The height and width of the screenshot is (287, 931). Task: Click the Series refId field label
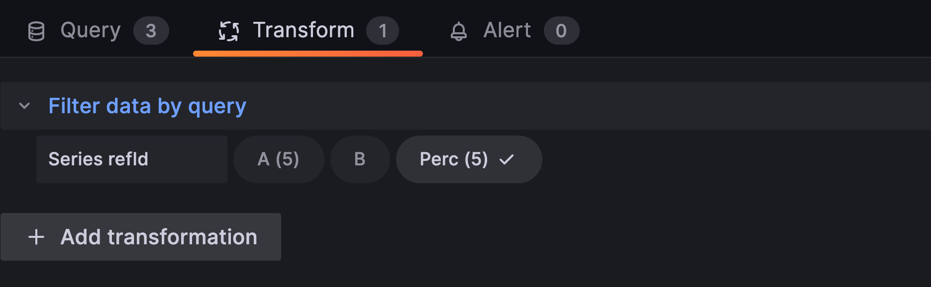pos(99,159)
